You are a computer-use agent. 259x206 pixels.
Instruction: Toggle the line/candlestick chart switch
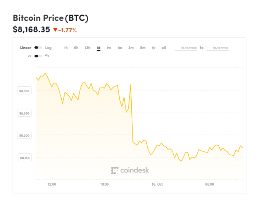38,56
